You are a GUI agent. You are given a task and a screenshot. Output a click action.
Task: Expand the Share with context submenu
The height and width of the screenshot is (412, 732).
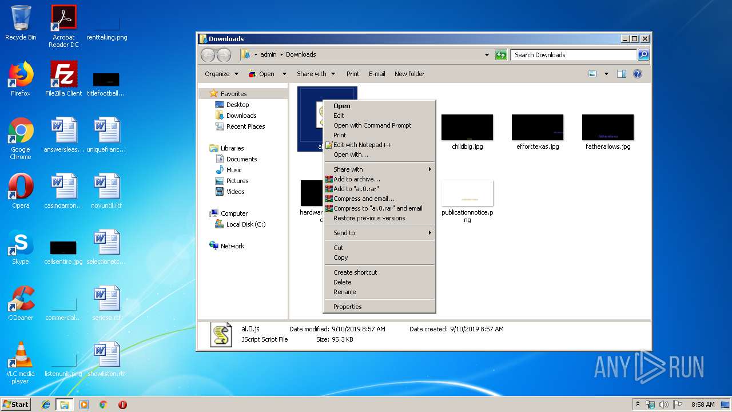click(x=380, y=169)
